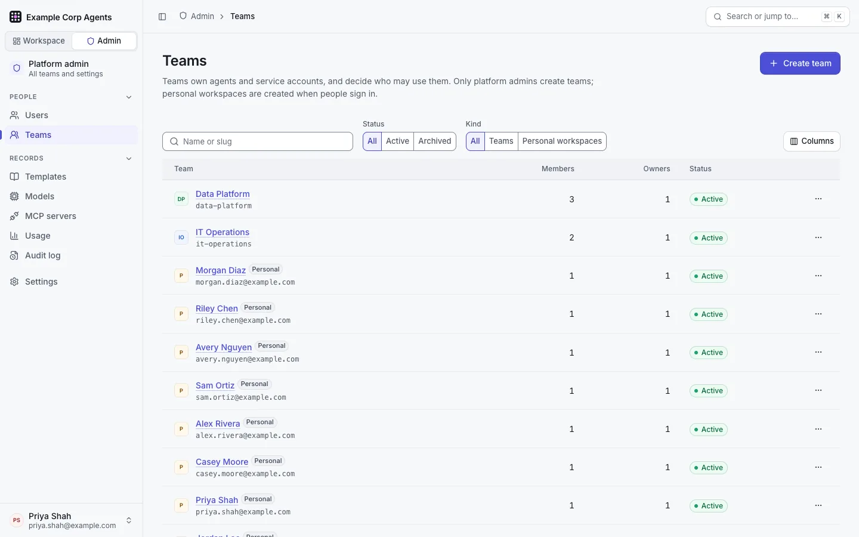Open Users in the sidebar
The image size is (859, 537).
point(72,115)
